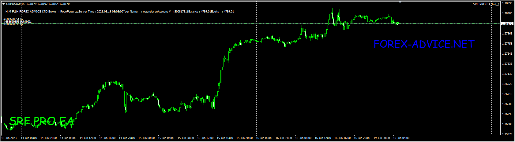This screenshot has height=142, width=515.
Task: Select the order label #688620951 tp
Action: 13,19
